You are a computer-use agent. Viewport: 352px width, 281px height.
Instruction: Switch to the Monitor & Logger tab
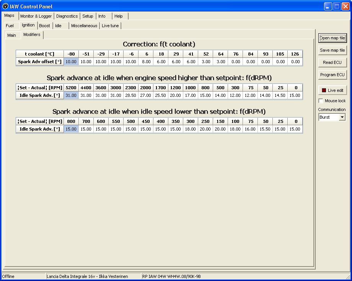(x=36, y=16)
